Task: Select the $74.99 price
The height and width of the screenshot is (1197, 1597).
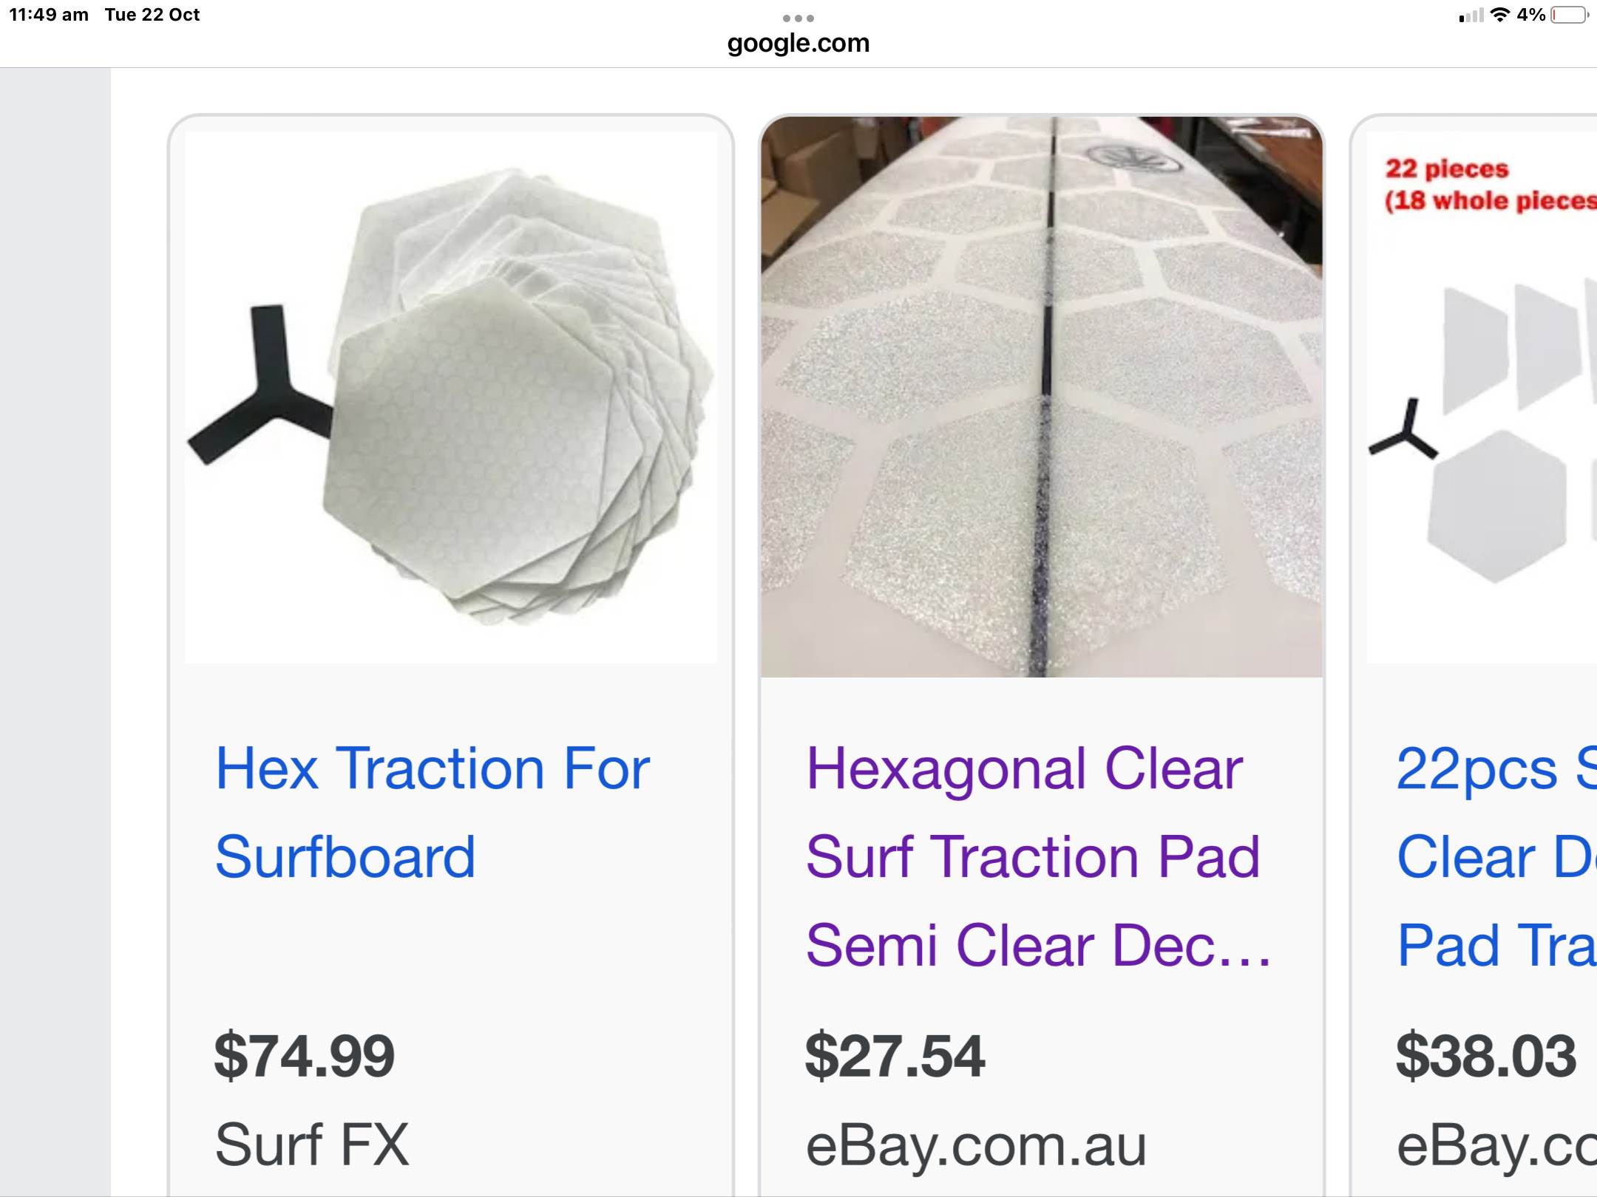Action: pyautogui.click(x=304, y=1056)
